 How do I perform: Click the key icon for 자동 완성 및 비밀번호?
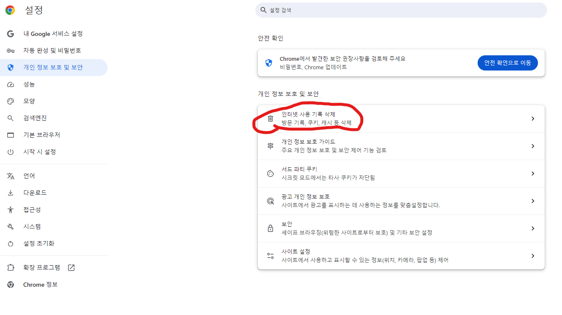(11, 51)
